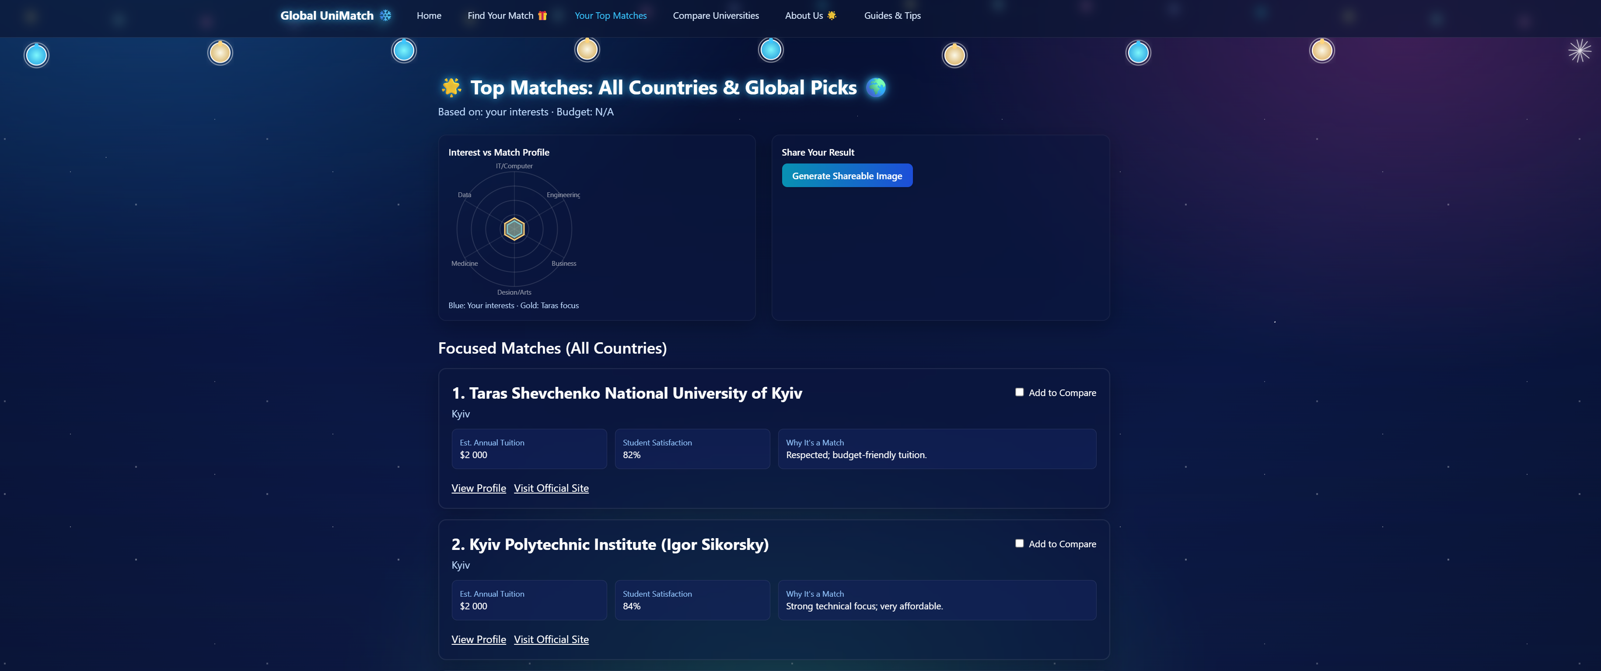This screenshot has width=1601, height=671.
Task: Click the Why It's a Match box for Taras
Action: pos(937,448)
